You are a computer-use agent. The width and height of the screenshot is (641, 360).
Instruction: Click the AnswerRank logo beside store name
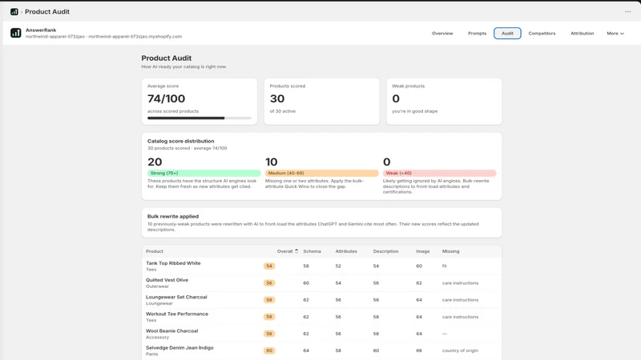[x=16, y=33]
